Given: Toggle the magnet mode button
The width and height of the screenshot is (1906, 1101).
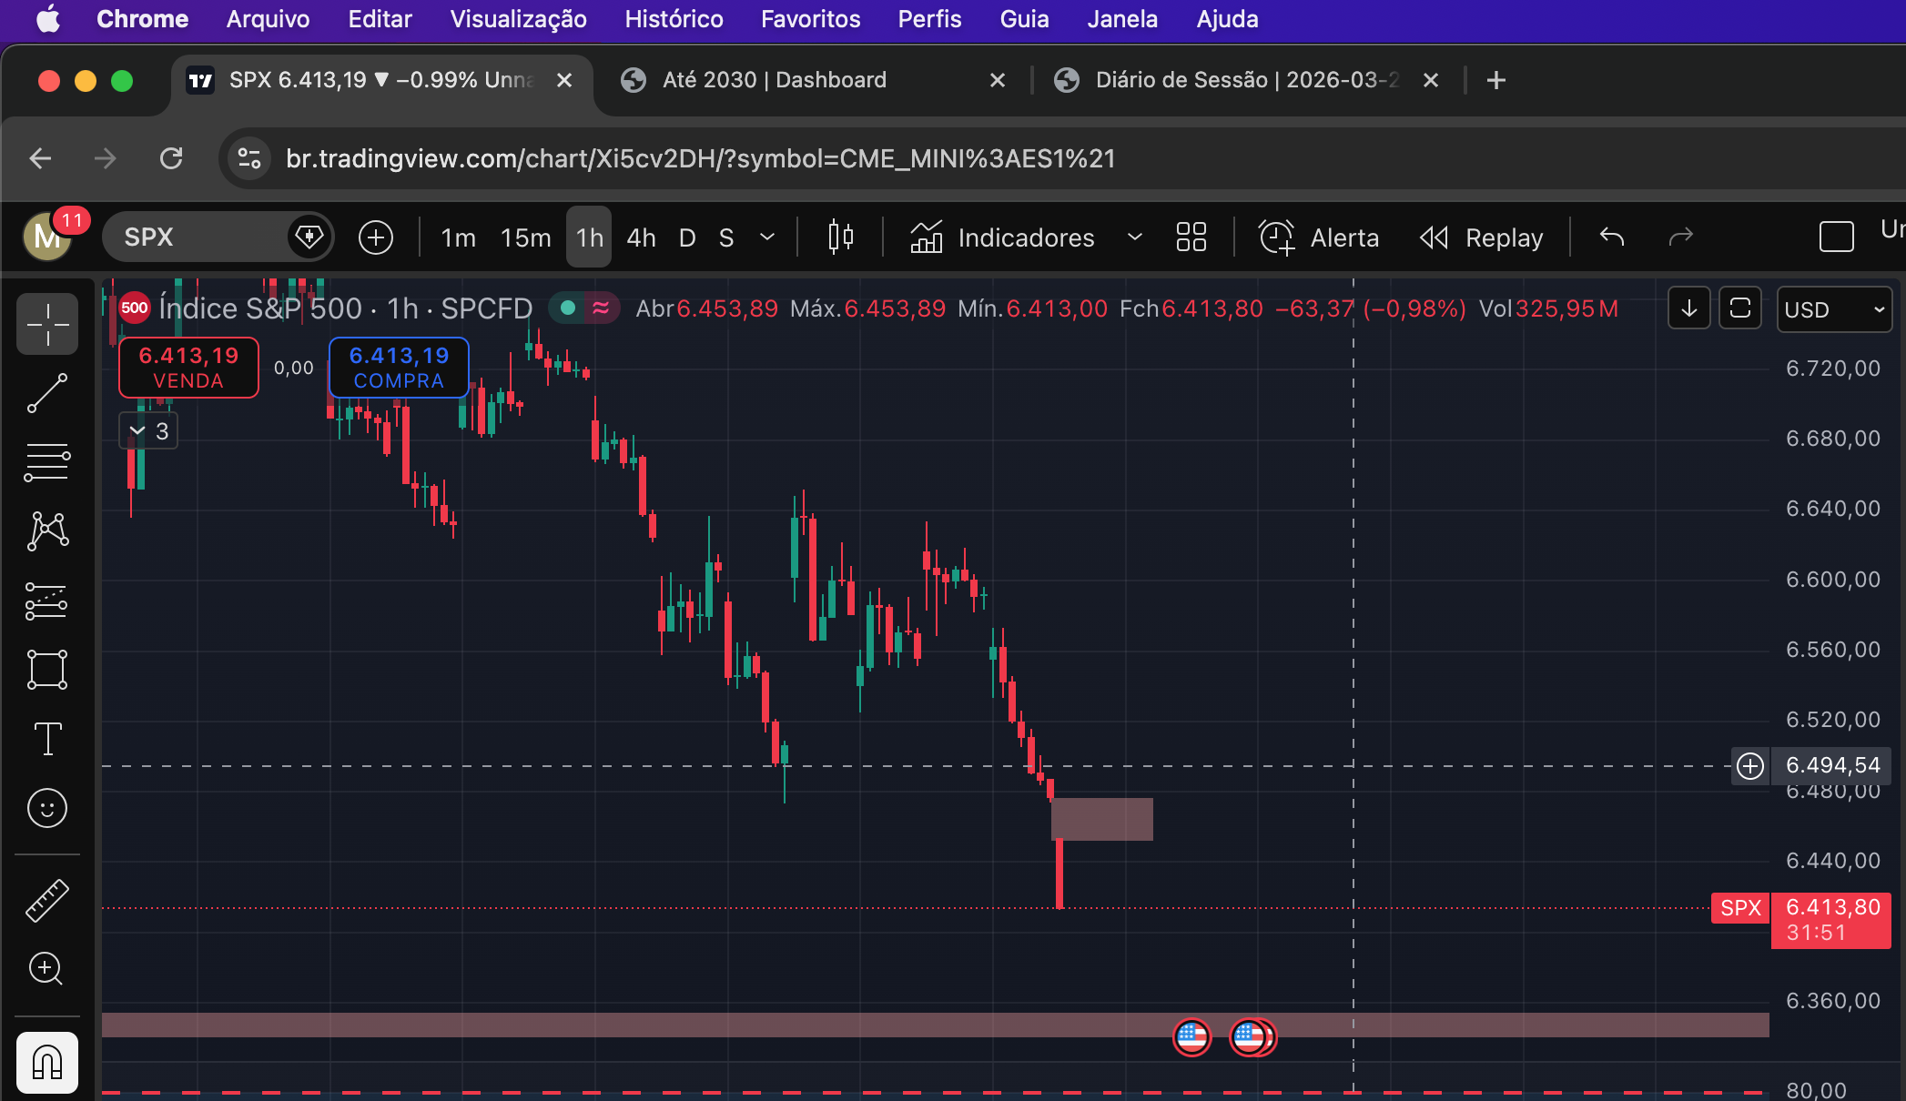Looking at the screenshot, I should pyautogui.click(x=47, y=1062).
